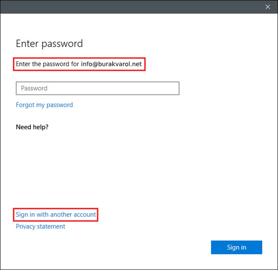Screen dimensions: 278x270
Task: Dismiss the window using the top-right X
Action: click(267, 7)
